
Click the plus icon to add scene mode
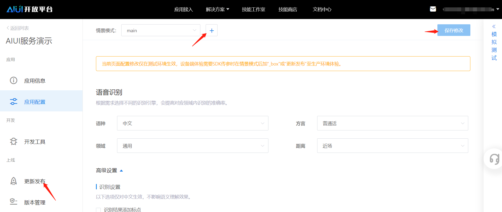(x=211, y=30)
